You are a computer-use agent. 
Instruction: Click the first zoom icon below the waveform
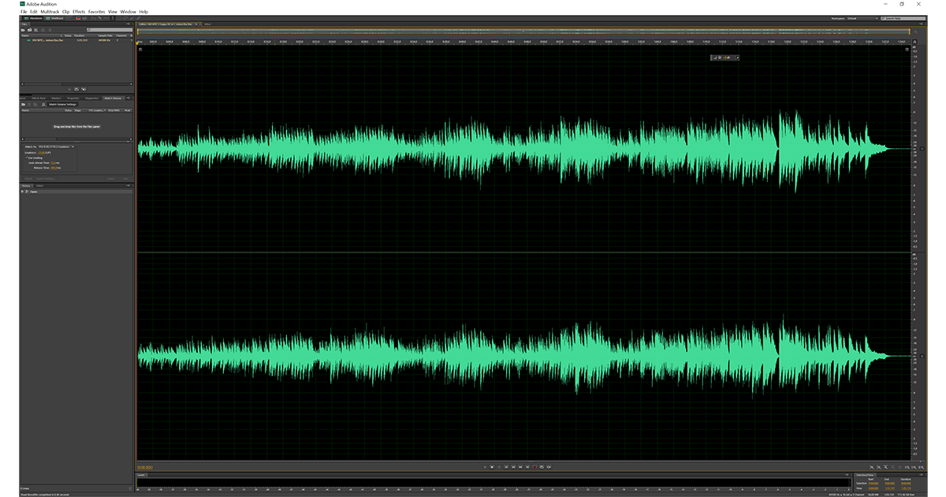[872, 467]
